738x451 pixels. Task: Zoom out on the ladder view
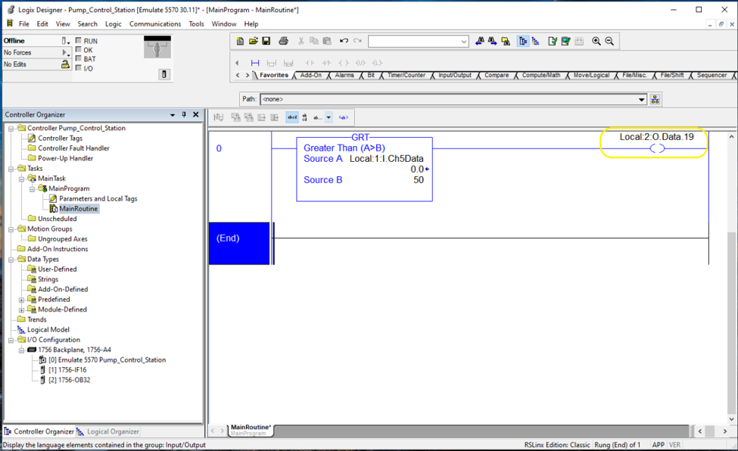tap(609, 42)
